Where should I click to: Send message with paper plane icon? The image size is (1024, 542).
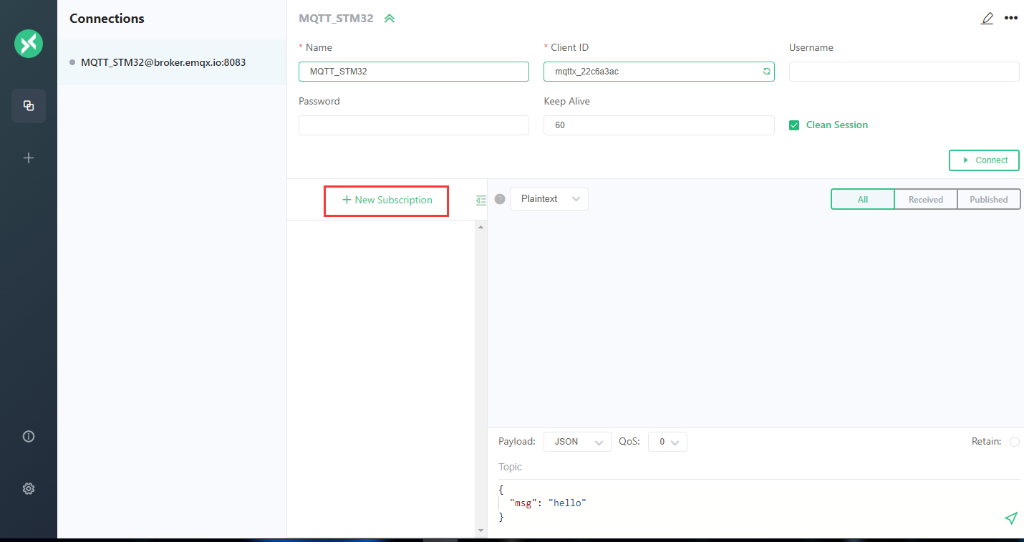tap(1010, 518)
